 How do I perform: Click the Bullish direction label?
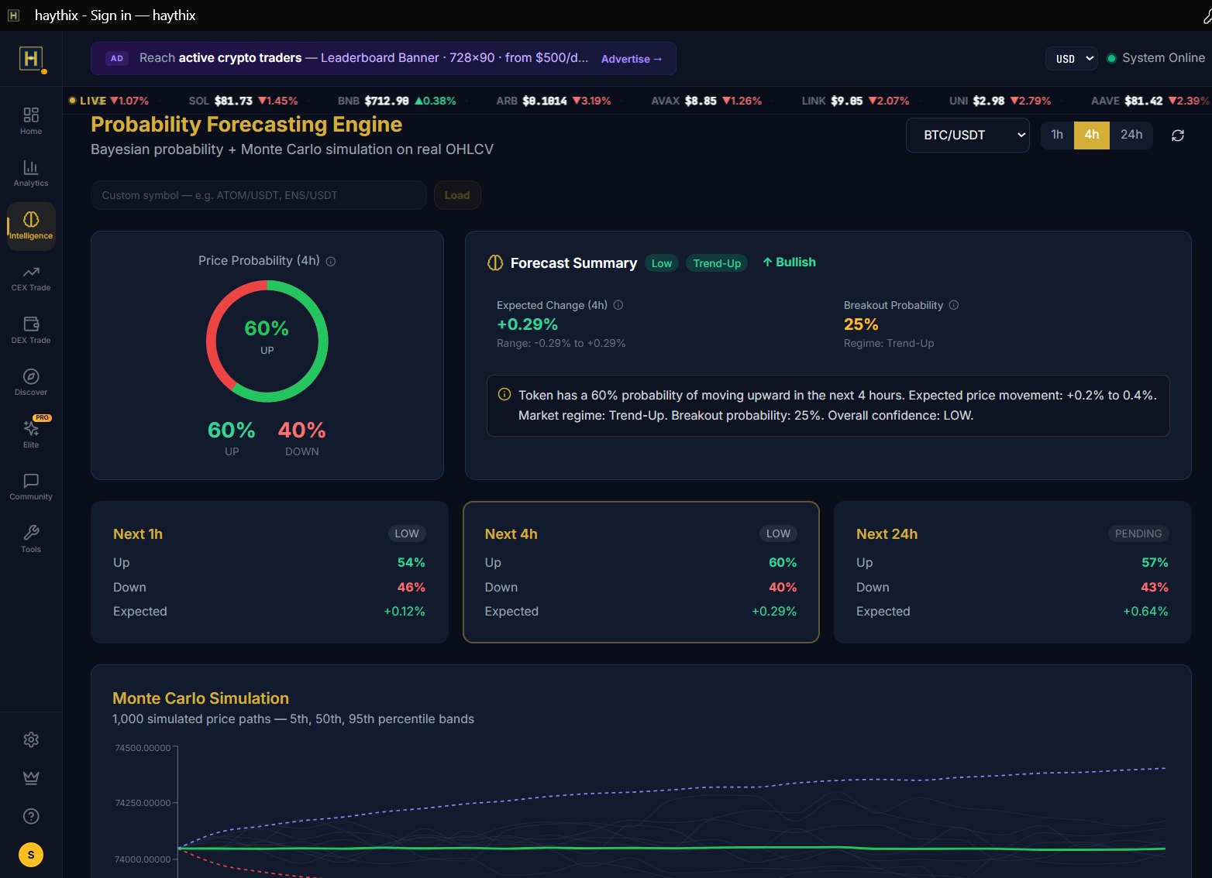coord(789,262)
